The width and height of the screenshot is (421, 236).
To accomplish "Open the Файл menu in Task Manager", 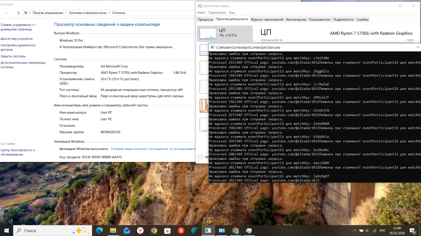I will click(x=201, y=13).
